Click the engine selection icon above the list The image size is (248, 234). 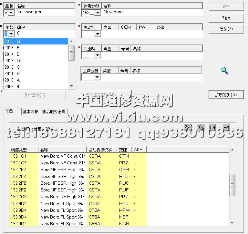[188, 128]
